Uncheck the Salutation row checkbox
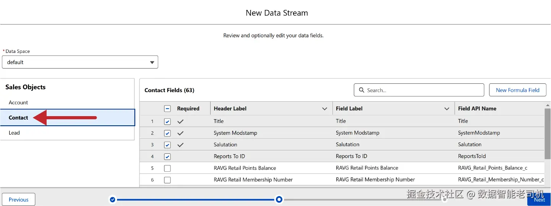 coord(167,145)
